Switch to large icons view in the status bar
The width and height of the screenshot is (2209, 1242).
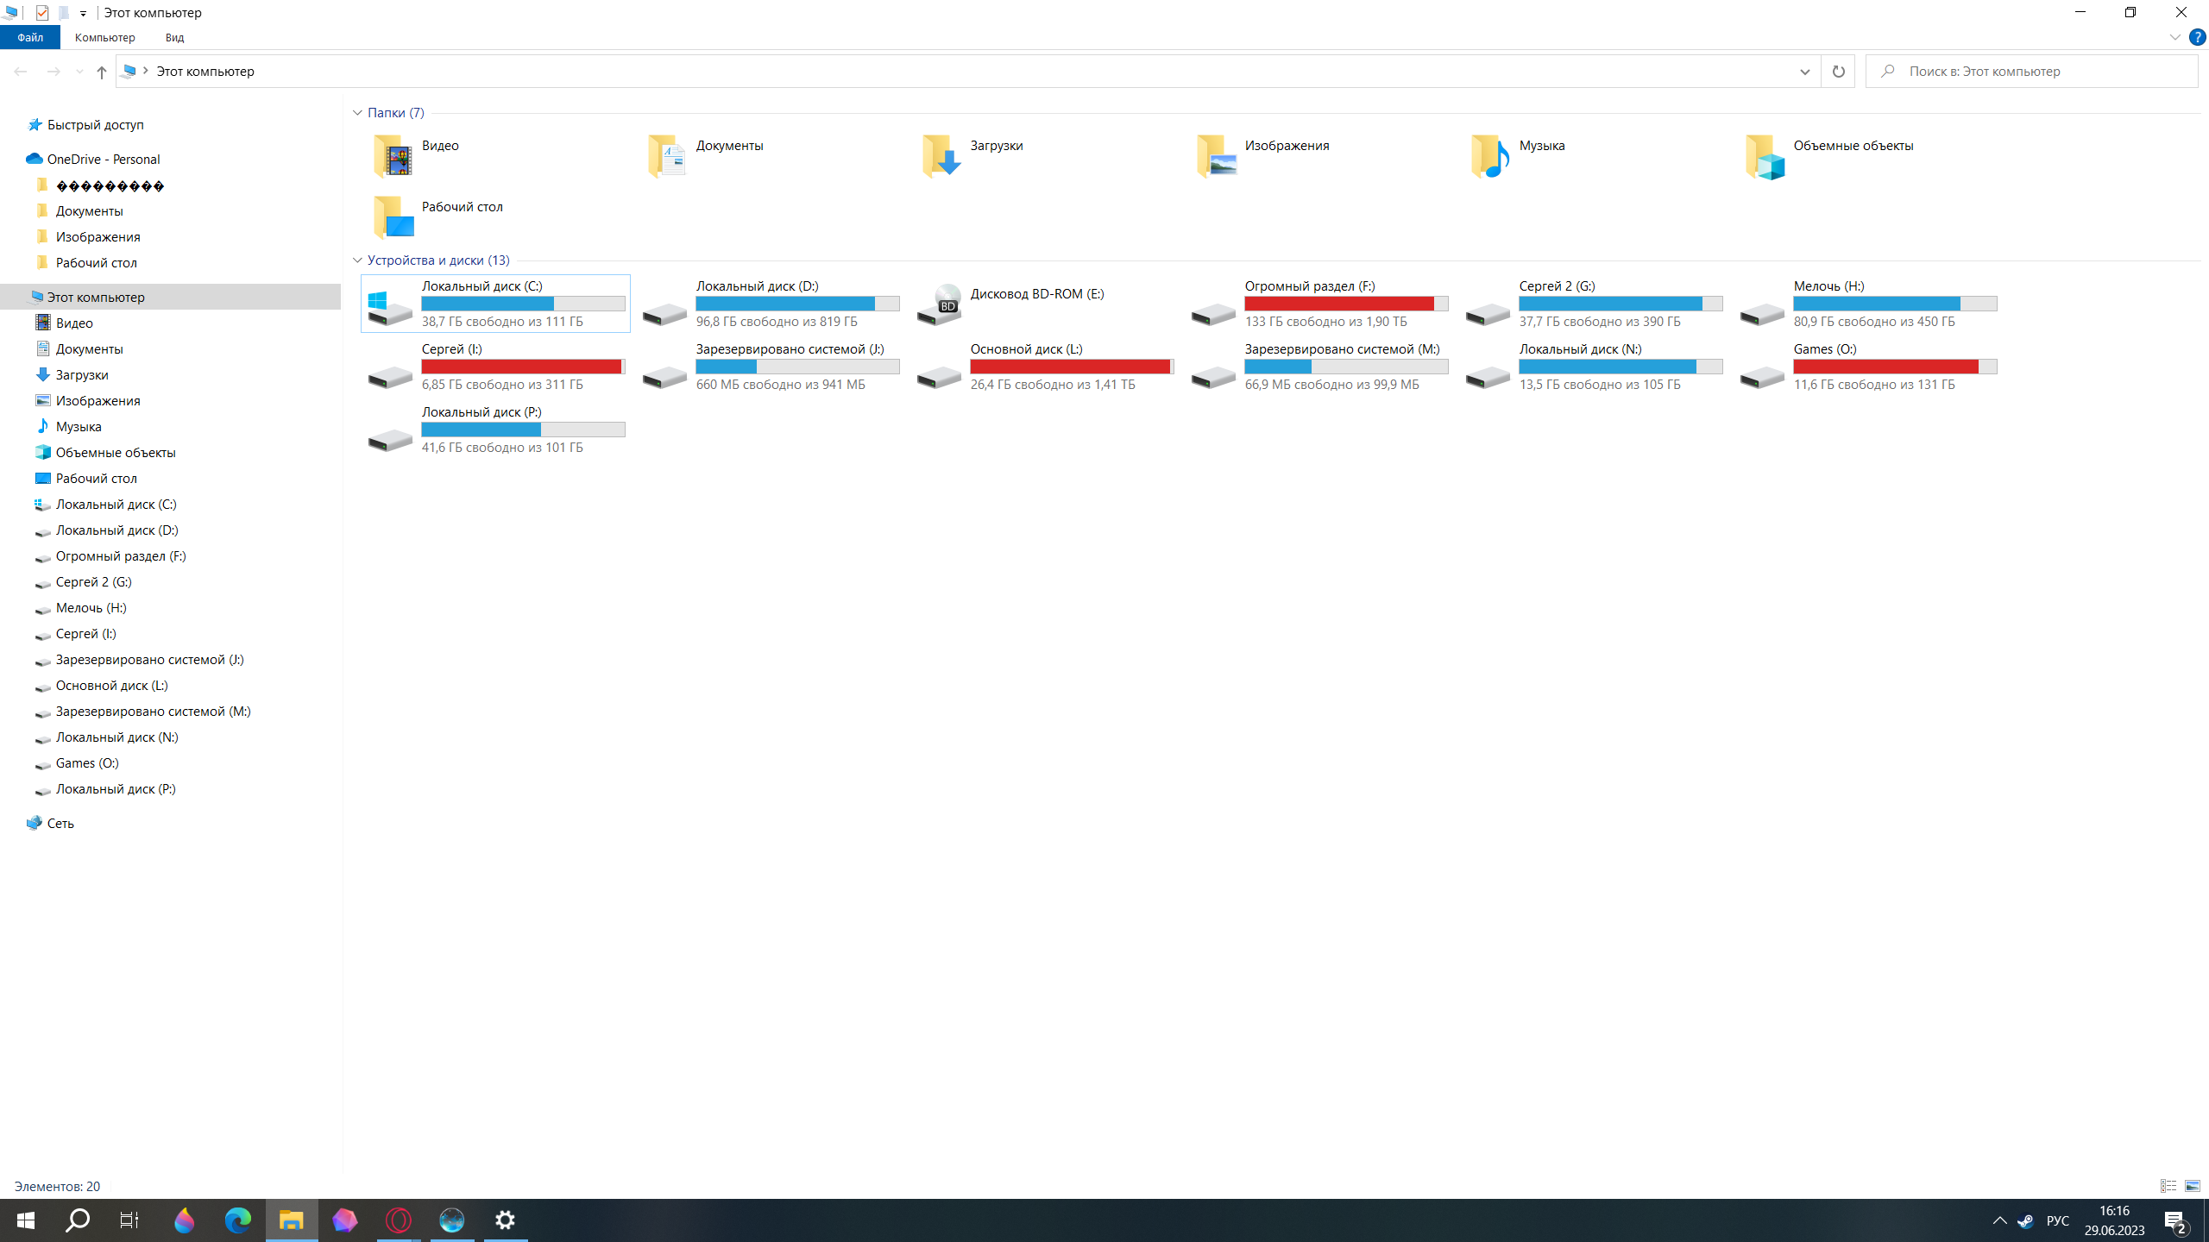click(x=2192, y=1186)
